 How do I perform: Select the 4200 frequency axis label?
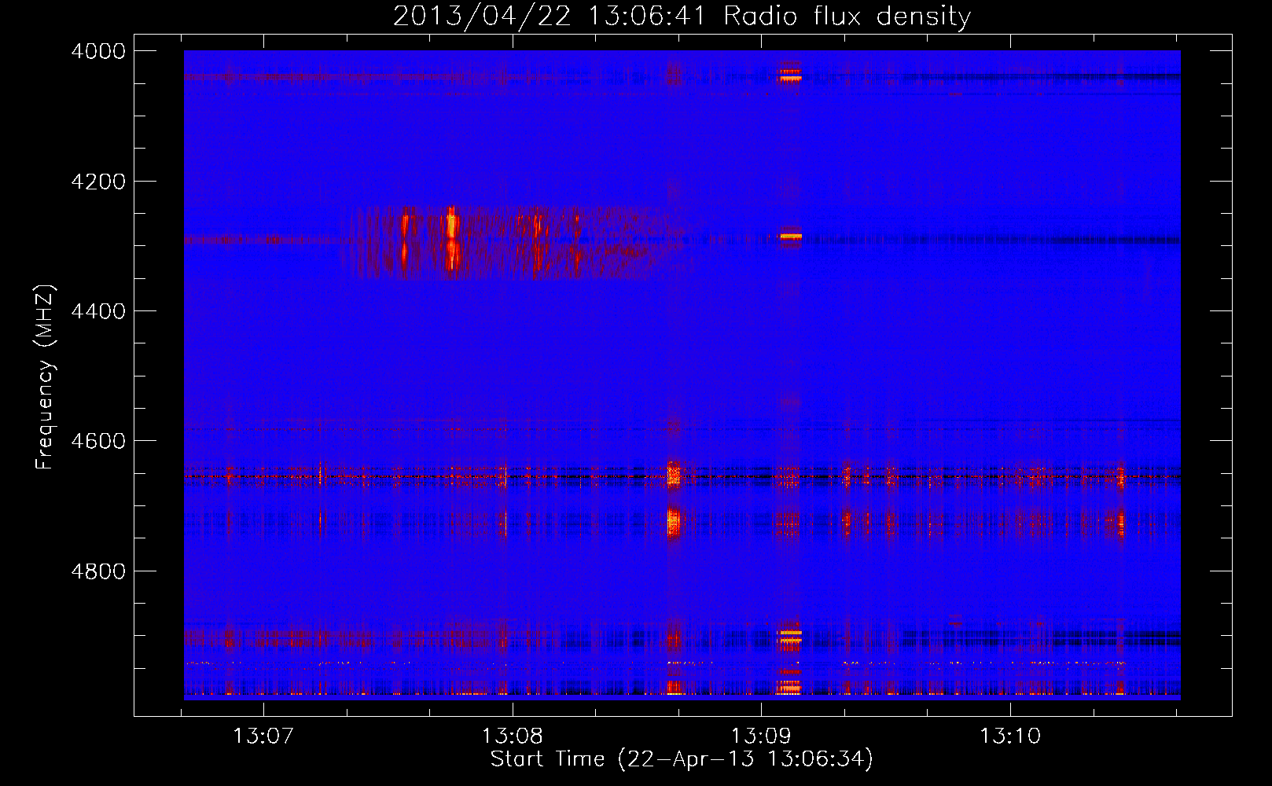(98, 182)
